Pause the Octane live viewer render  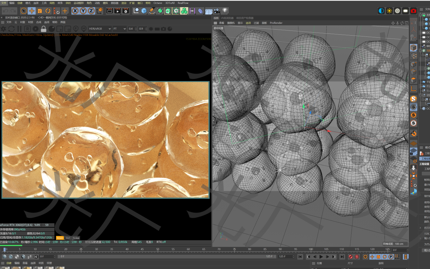coord(19,29)
